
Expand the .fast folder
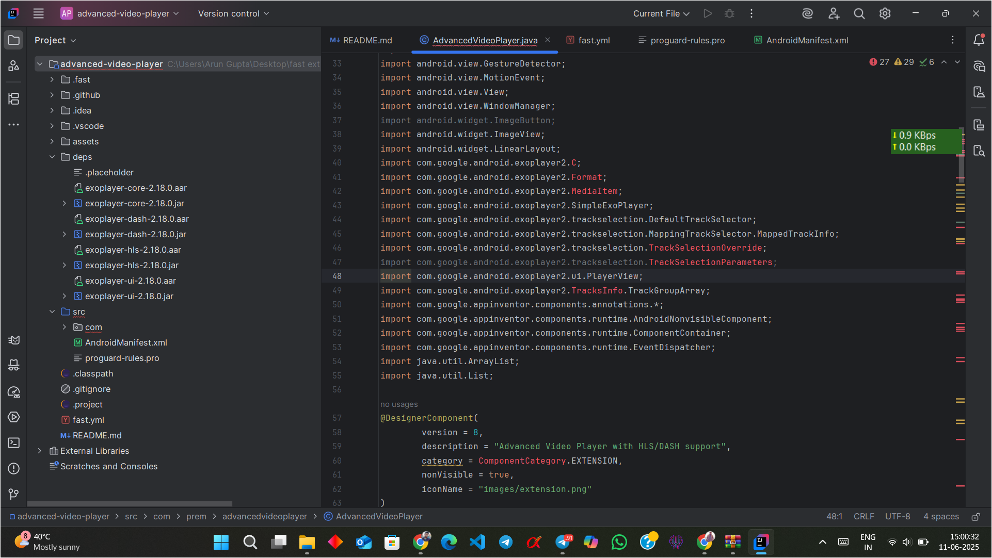click(x=52, y=79)
